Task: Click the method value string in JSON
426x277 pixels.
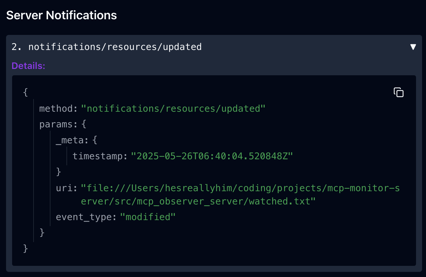Action: pos(173,108)
